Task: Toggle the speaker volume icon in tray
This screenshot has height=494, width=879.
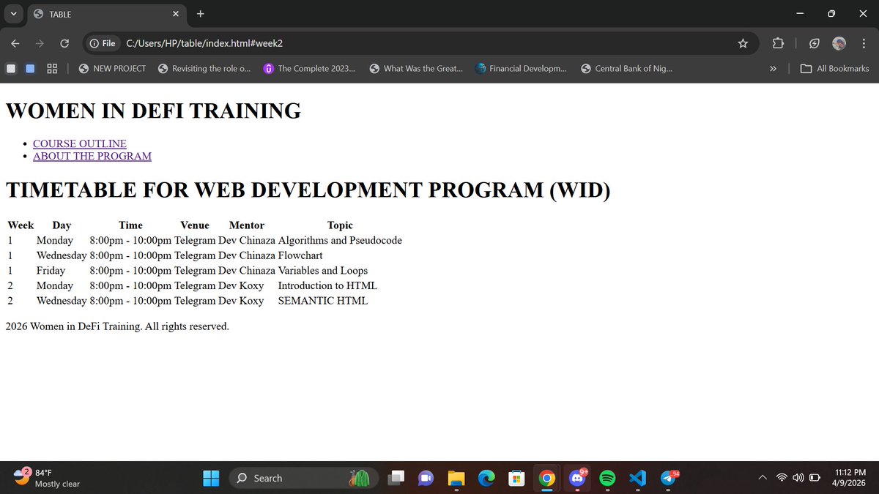Action: [x=798, y=478]
